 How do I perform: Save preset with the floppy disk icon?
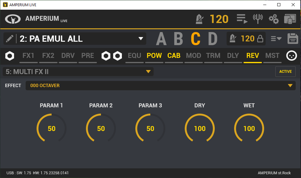(x=293, y=38)
